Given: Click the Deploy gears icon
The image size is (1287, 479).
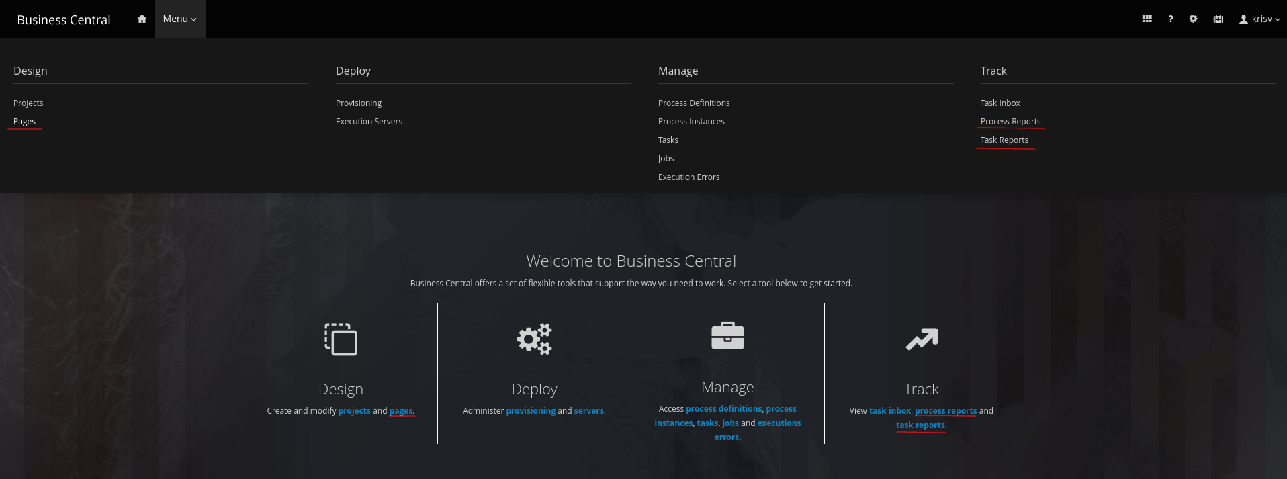Looking at the screenshot, I should (534, 339).
